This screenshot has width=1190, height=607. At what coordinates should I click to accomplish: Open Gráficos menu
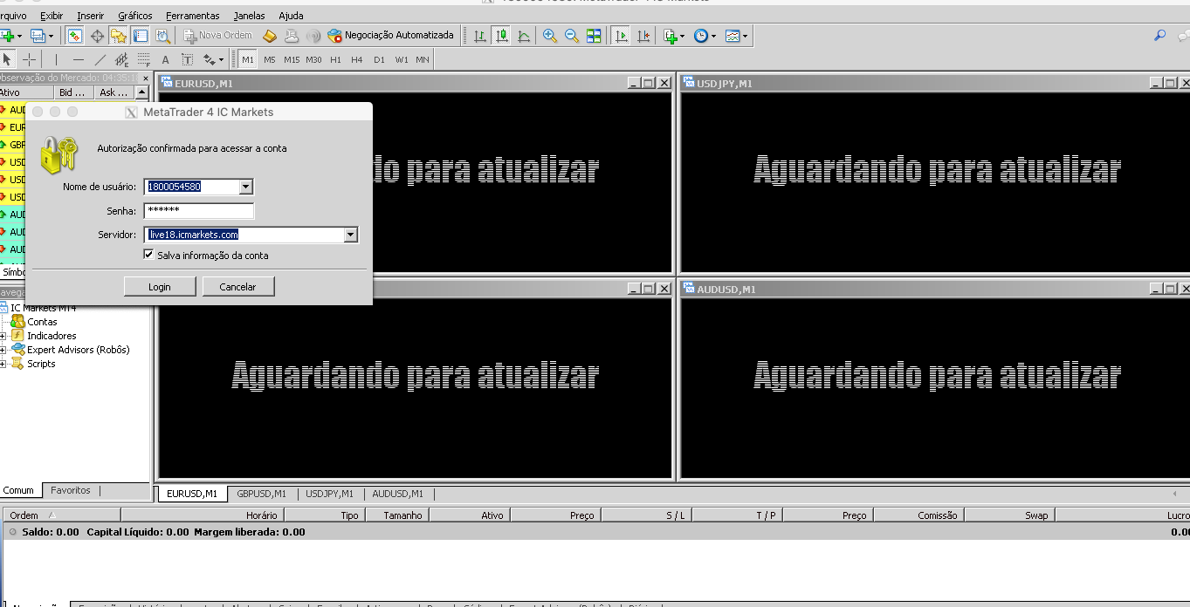tap(134, 16)
